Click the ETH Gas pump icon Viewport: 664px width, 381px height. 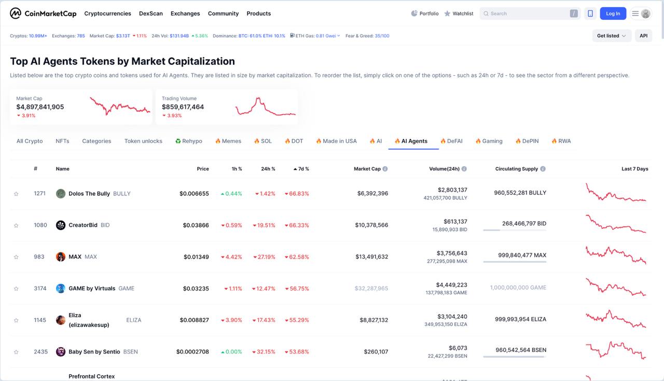pyautogui.click(x=293, y=36)
